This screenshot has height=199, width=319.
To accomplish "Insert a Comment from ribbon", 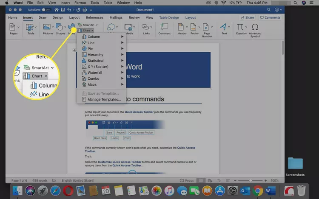I will (164, 29).
